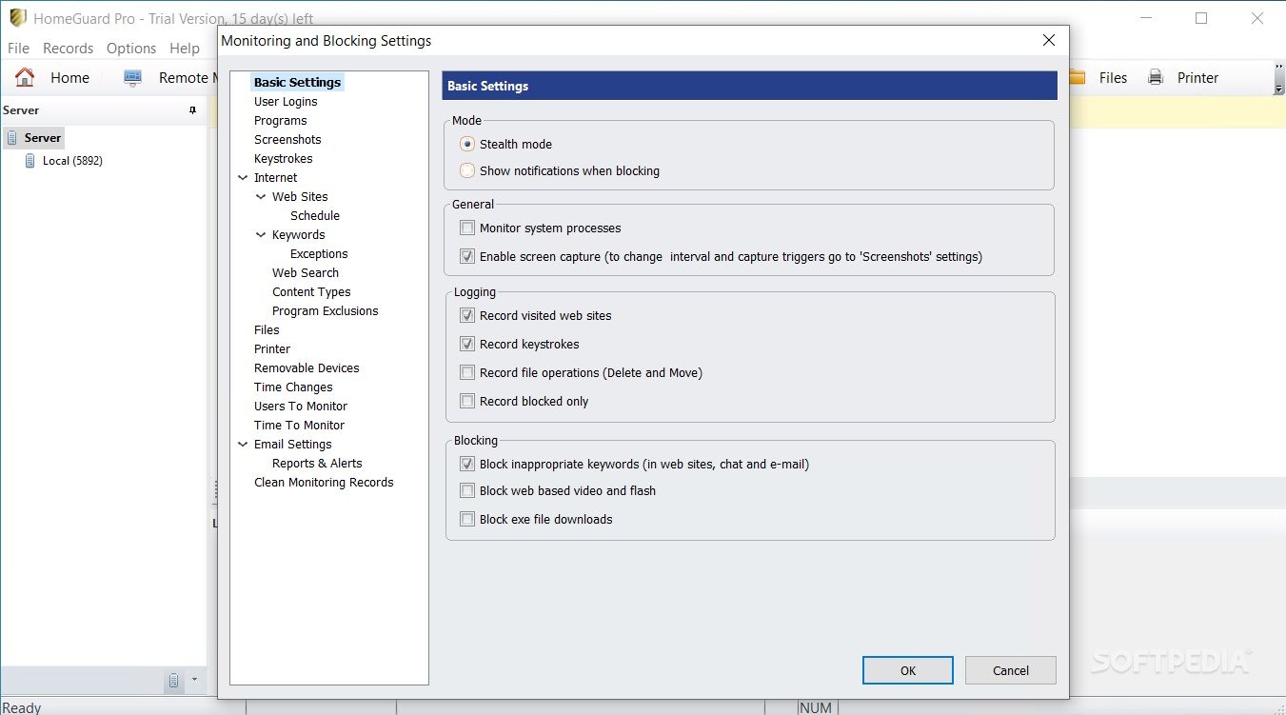Image resolution: width=1286 pixels, height=715 pixels.
Task: Select Files in settings tree
Action: pos(267,330)
